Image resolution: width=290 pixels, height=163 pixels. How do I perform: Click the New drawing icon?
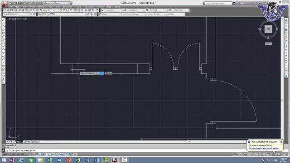[5, 10]
